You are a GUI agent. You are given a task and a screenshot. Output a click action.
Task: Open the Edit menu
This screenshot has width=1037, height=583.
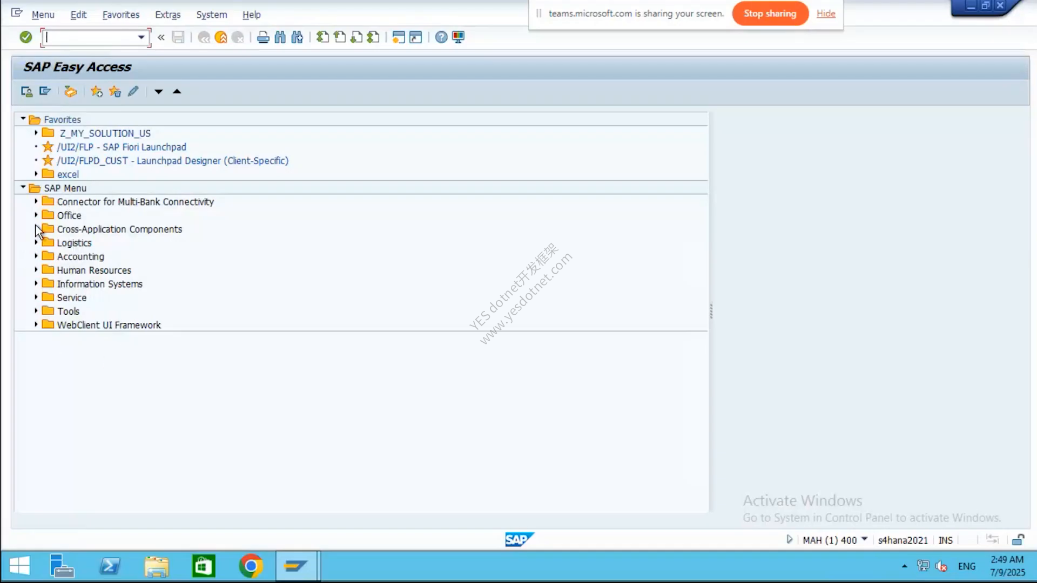78,15
